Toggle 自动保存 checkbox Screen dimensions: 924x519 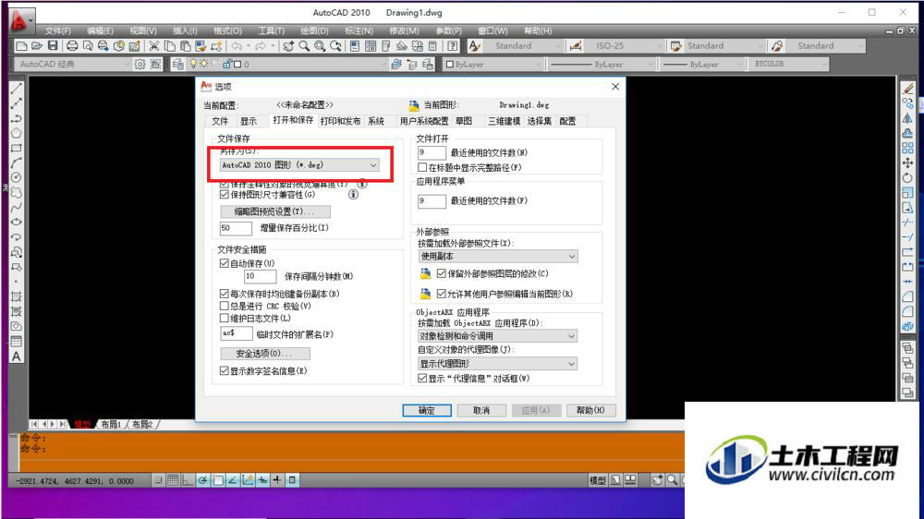pos(224,263)
